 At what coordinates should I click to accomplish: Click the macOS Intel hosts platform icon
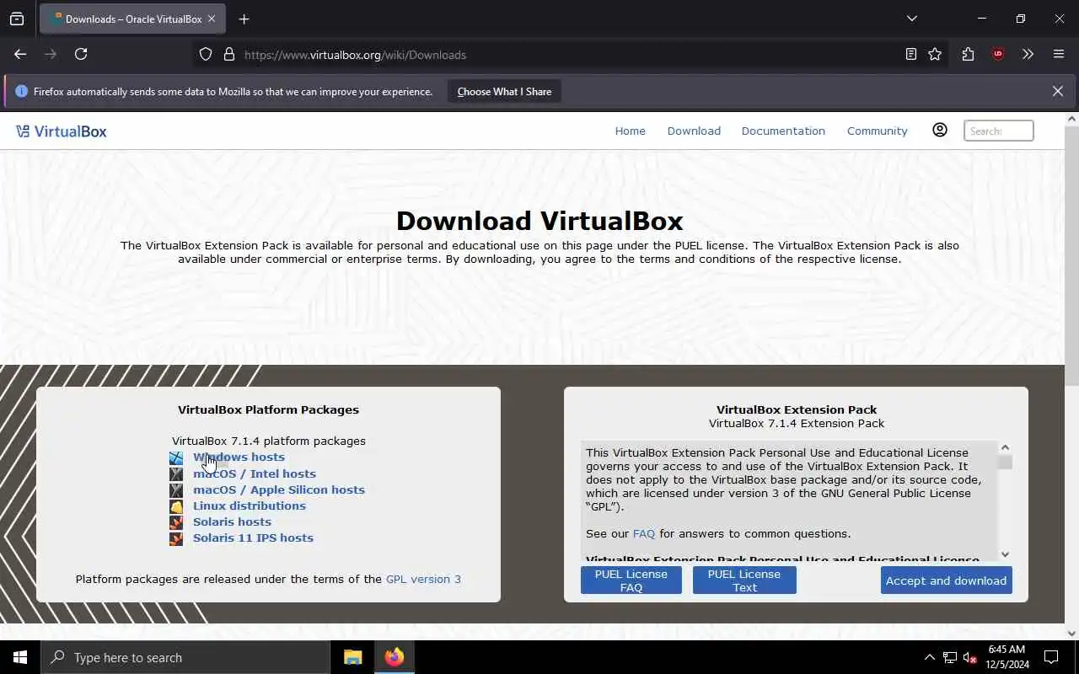tap(176, 474)
